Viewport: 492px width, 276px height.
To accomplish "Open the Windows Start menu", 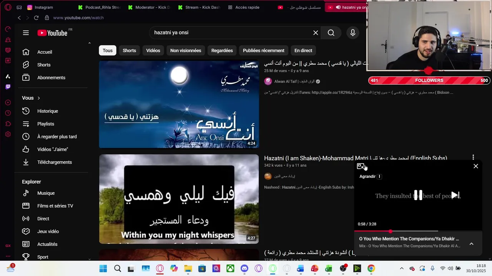I will point(103,269).
